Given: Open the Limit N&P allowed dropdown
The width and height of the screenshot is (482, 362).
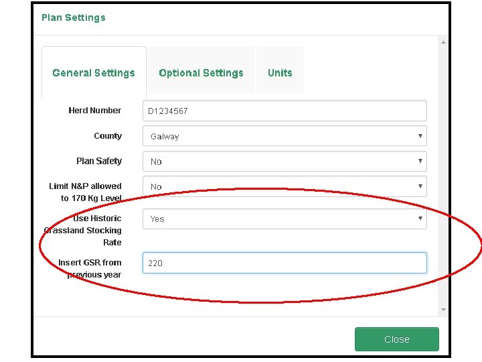Looking at the screenshot, I should (x=285, y=186).
